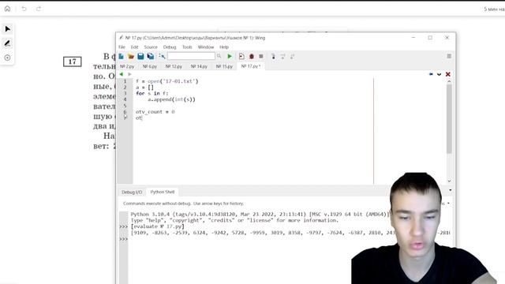Viewport: 505px width, 284px height.
Task: Select the Python Shell panel tab
Action: tap(163, 192)
